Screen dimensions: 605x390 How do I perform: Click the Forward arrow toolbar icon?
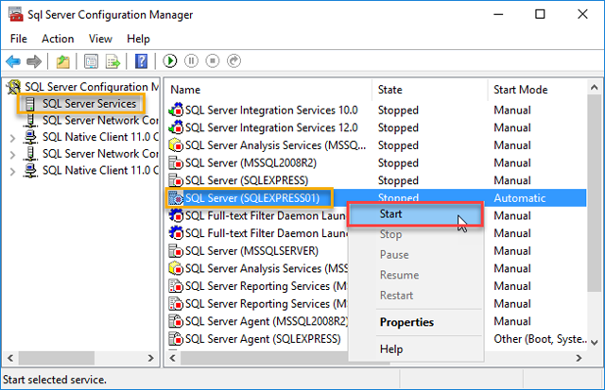[34, 60]
